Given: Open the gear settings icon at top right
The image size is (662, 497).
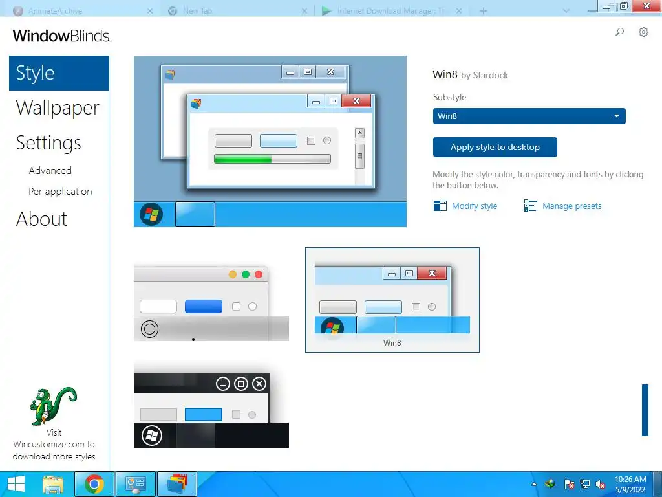Looking at the screenshot, I should 643,32.
